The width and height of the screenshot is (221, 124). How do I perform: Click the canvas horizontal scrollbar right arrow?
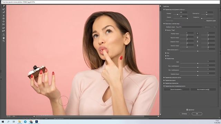tap(158, 116)
